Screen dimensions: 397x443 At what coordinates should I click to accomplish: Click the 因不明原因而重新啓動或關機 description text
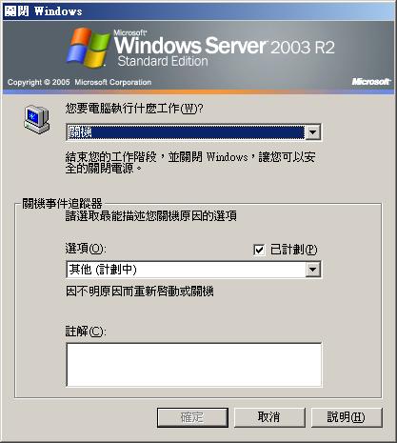point(140,292)
